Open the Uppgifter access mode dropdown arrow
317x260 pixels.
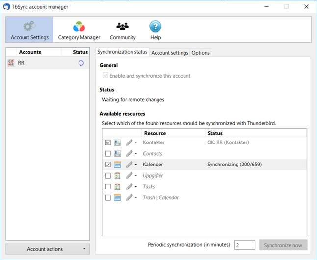[136, 175]
